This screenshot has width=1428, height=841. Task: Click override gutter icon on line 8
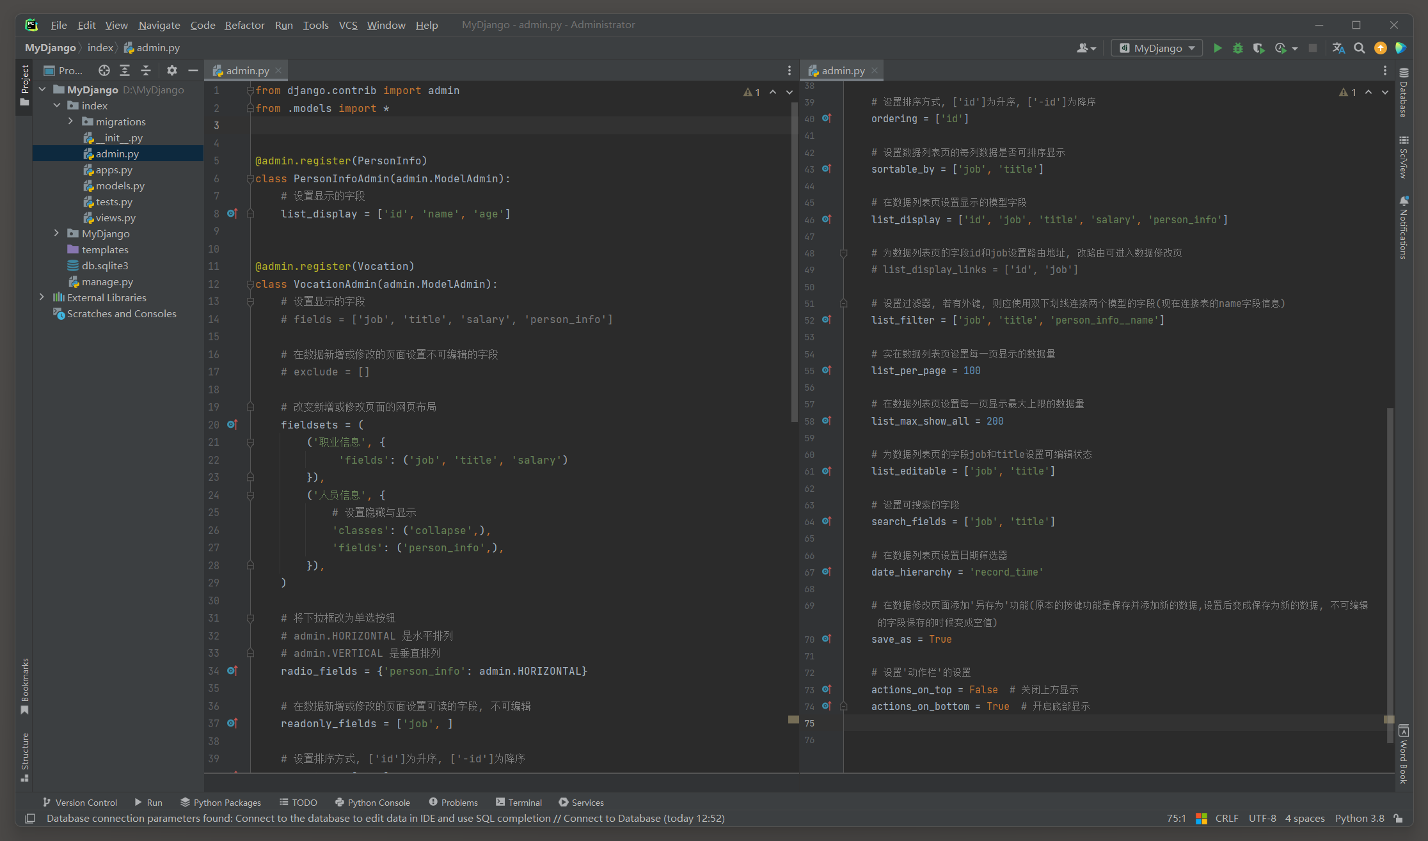point(232,214)
